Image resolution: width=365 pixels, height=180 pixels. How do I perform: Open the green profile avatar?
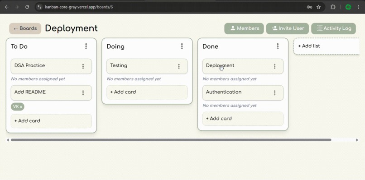tap(348, 7)
